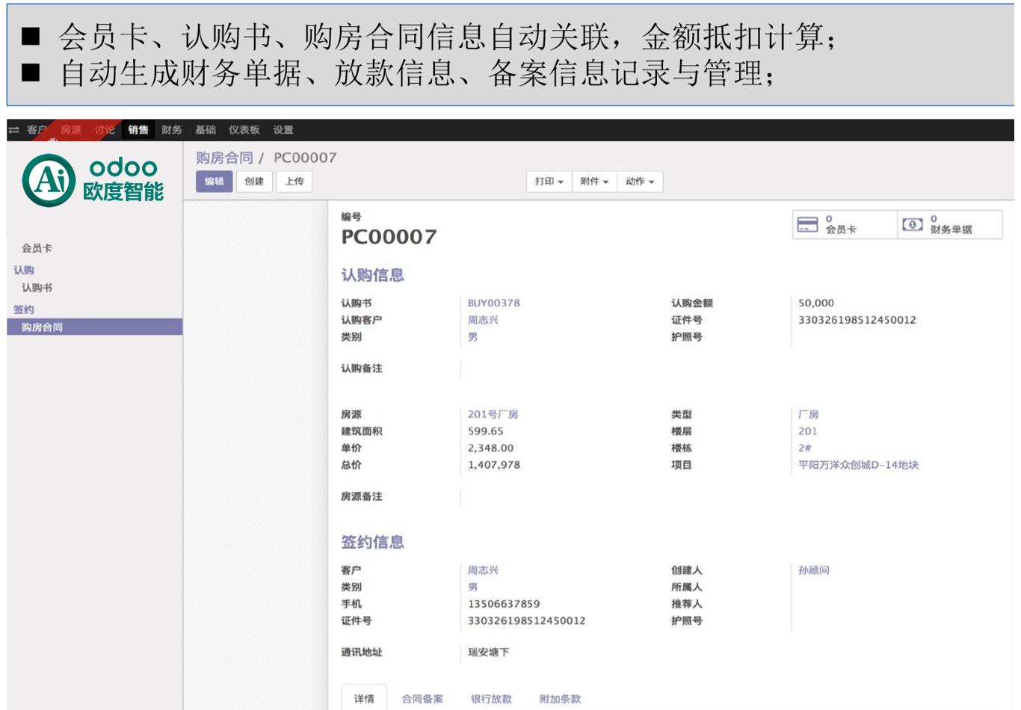Switch to the 合同备案 tab

click(x=422, y=699)
